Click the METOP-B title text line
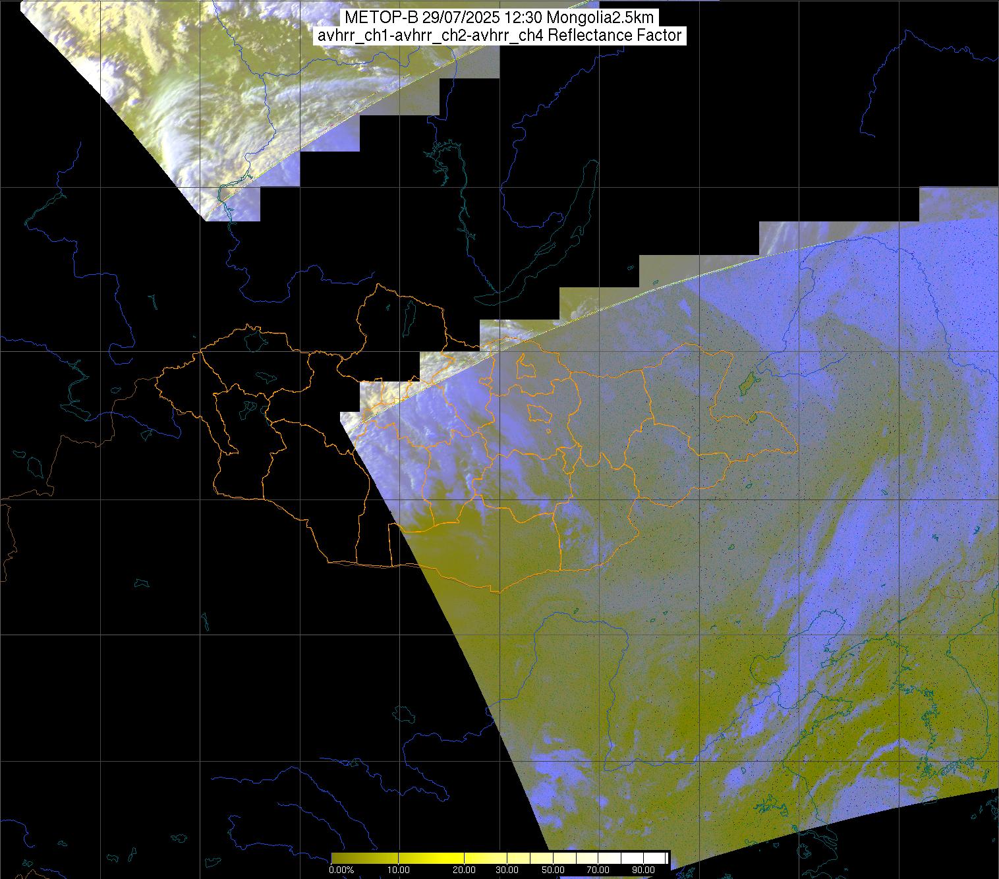 point(499,18)
